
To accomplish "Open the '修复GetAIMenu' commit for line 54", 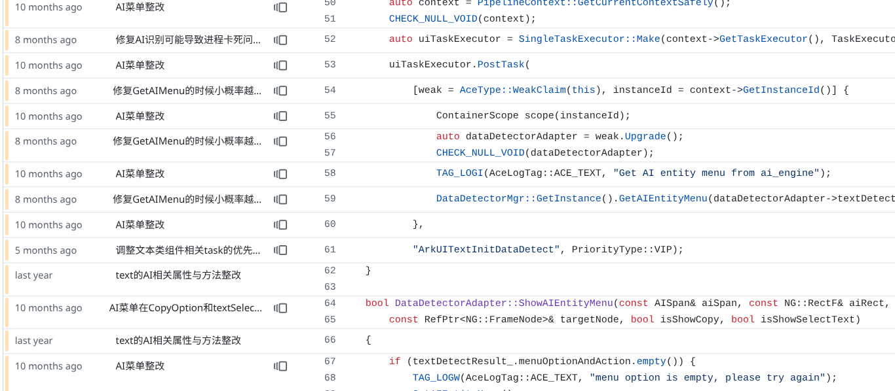I will click(x=187, y=91).
